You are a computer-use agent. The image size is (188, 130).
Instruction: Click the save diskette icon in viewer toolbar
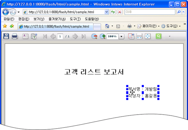point(6,36)
